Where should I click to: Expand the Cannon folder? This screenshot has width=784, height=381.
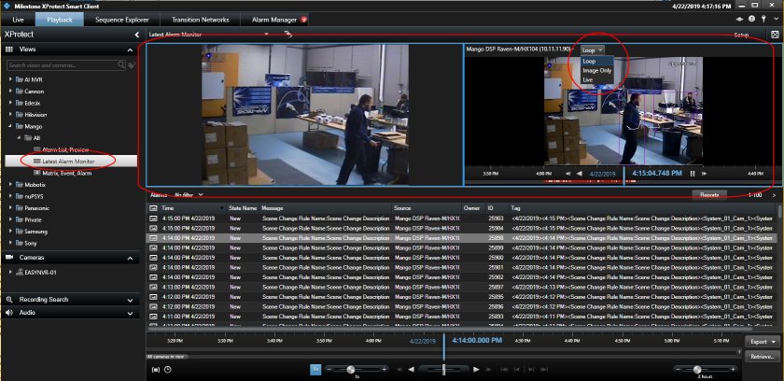click(10, 92)
